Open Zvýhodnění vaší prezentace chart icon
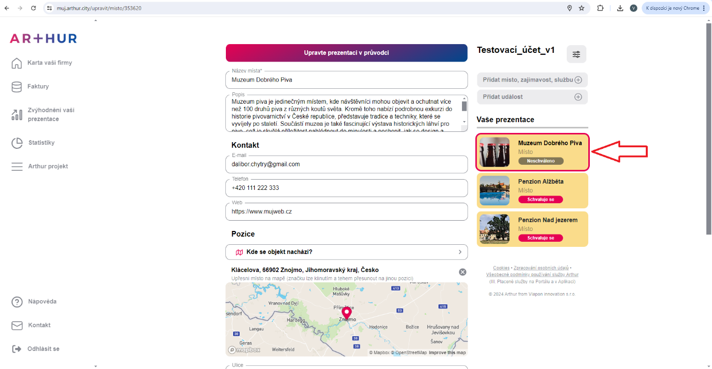The width and height of the screenshot is (712, 369). pyautogui.click(x=17, y=114)
